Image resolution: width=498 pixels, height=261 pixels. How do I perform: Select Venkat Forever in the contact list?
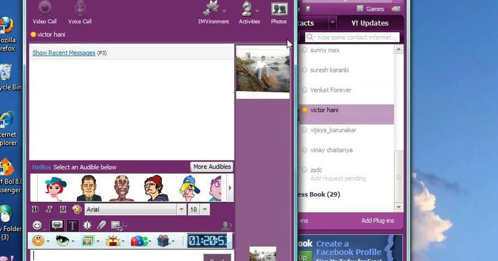[x=330, y=90]
